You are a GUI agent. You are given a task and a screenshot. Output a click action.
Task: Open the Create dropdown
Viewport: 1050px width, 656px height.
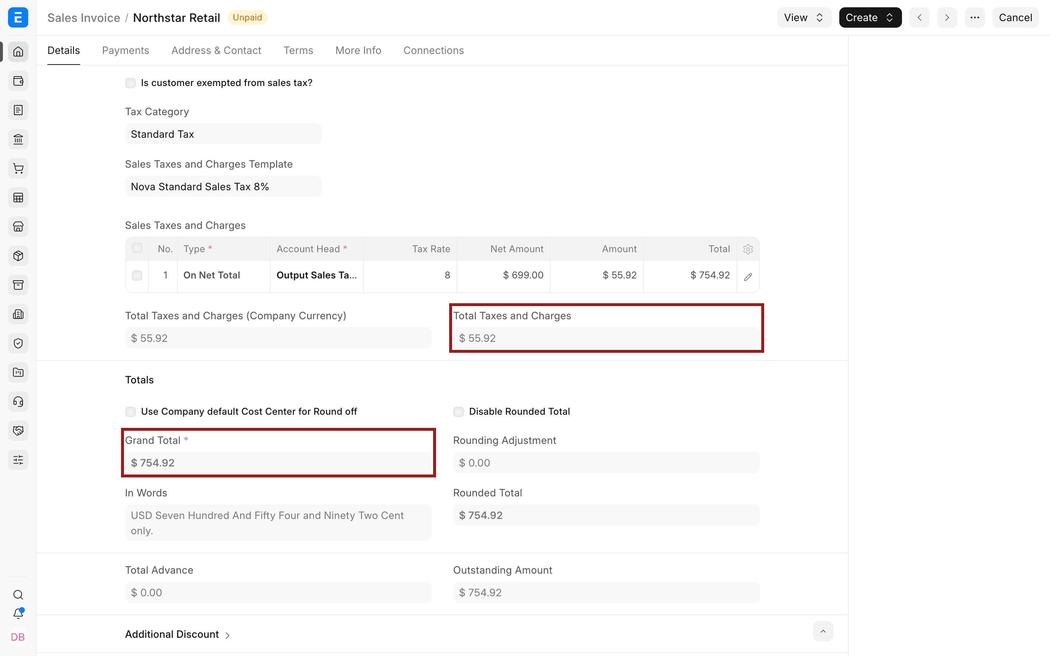click(870, 17)
